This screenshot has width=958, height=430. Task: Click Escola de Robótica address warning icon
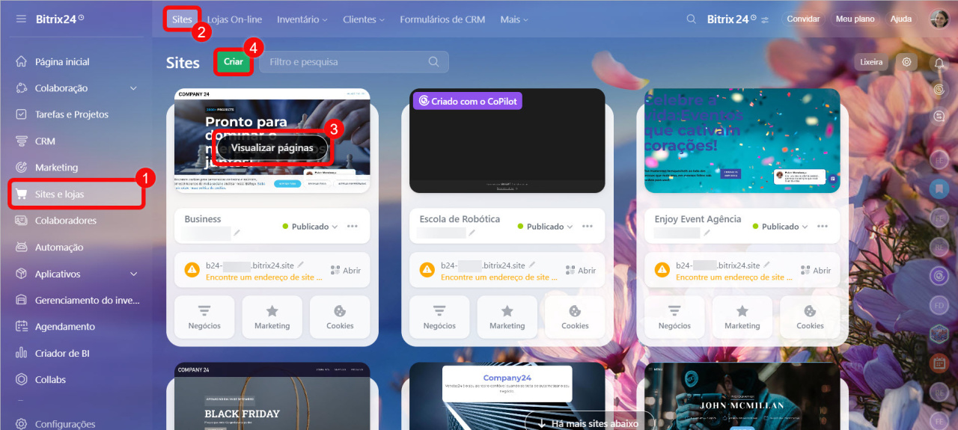pos(427,270)
